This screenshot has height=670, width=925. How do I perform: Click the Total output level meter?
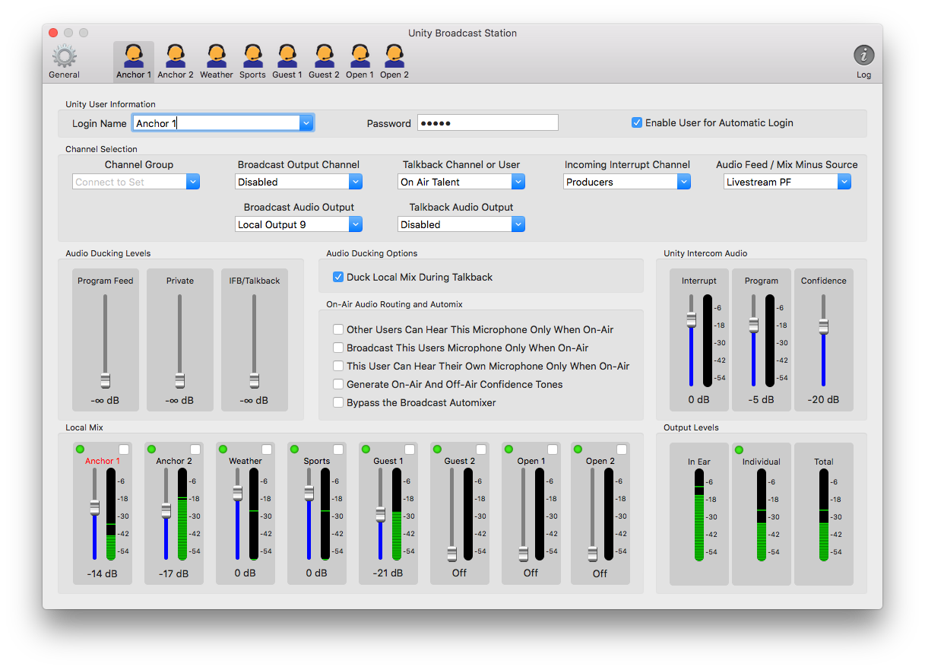[x=824, y=515]
